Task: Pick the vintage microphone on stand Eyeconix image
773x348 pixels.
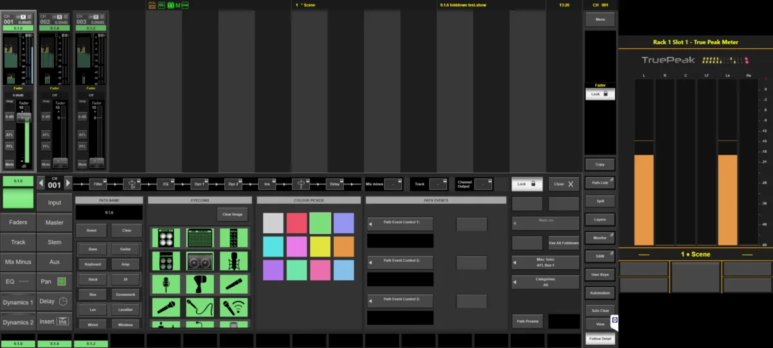Action: tap(166, 284)
